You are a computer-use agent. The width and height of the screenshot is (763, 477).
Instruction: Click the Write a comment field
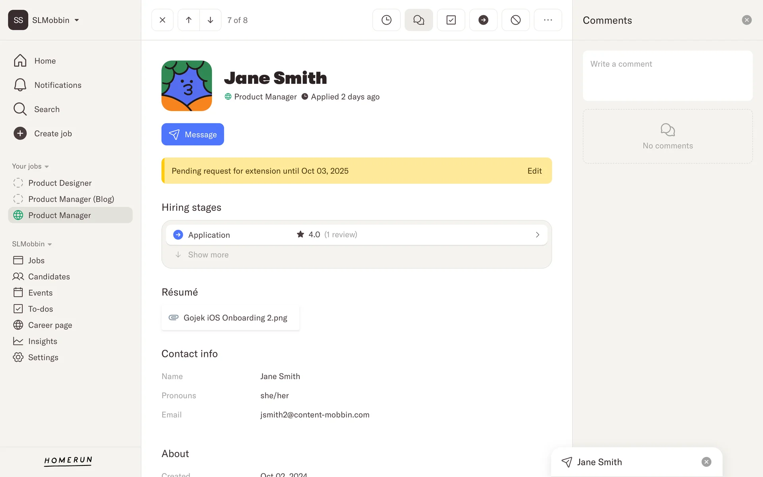coord(667,76)
